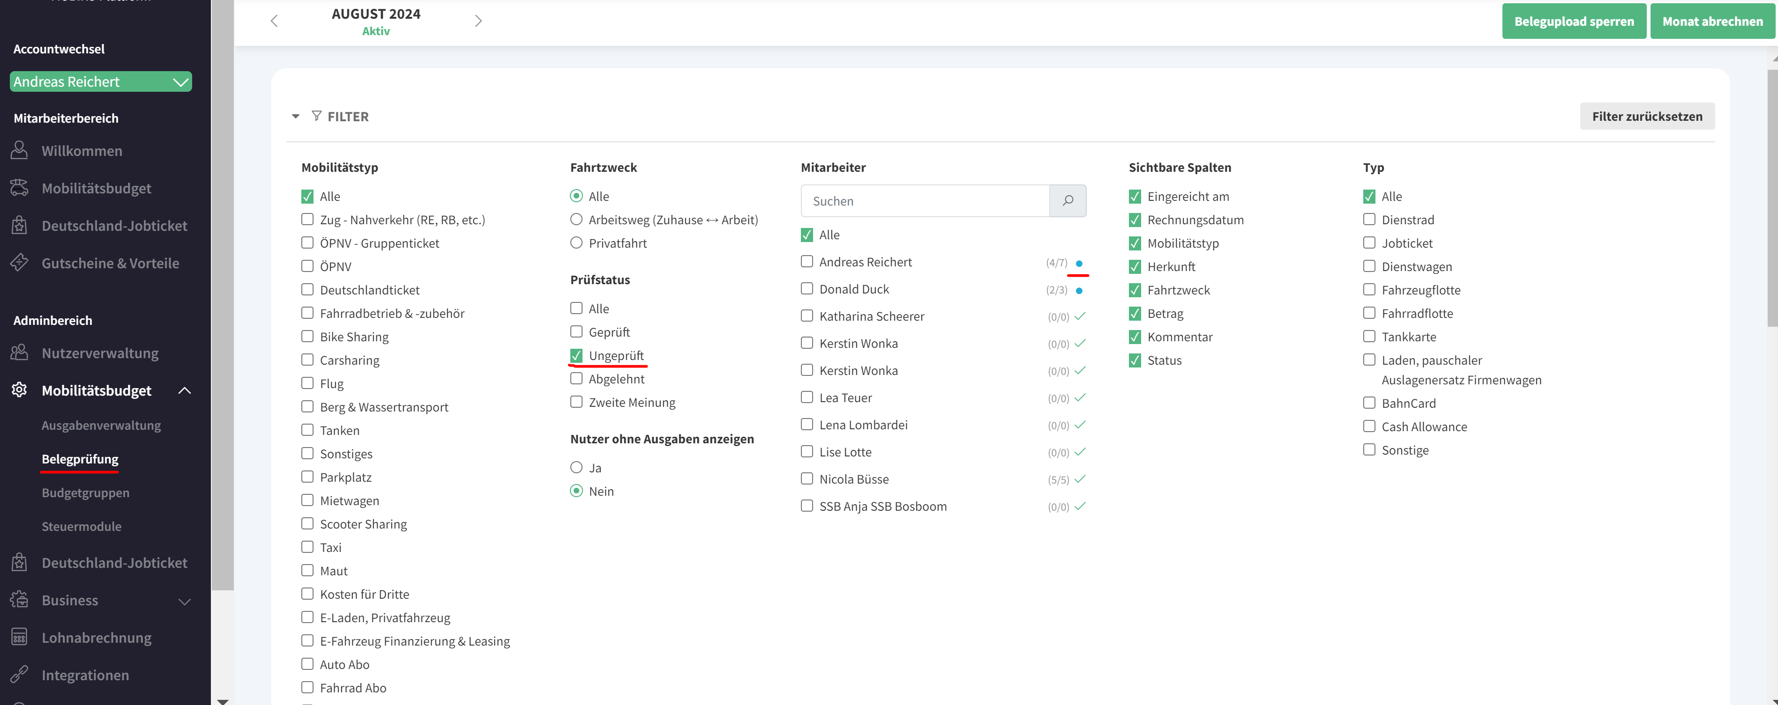The height and width of the screenshot is (705, 1778).
Task: Select Donald Duck employee checkbox
Action: pos(806,289)
